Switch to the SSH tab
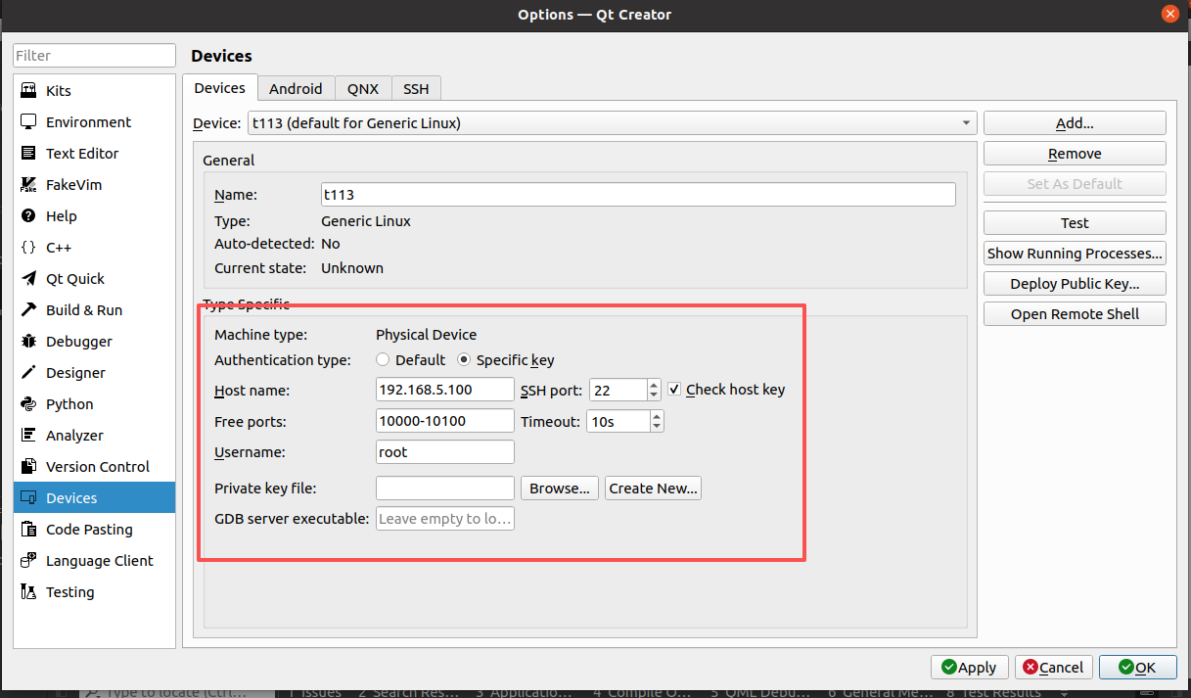This screenshot has width=1191, height=698. [x=416, y=88]
